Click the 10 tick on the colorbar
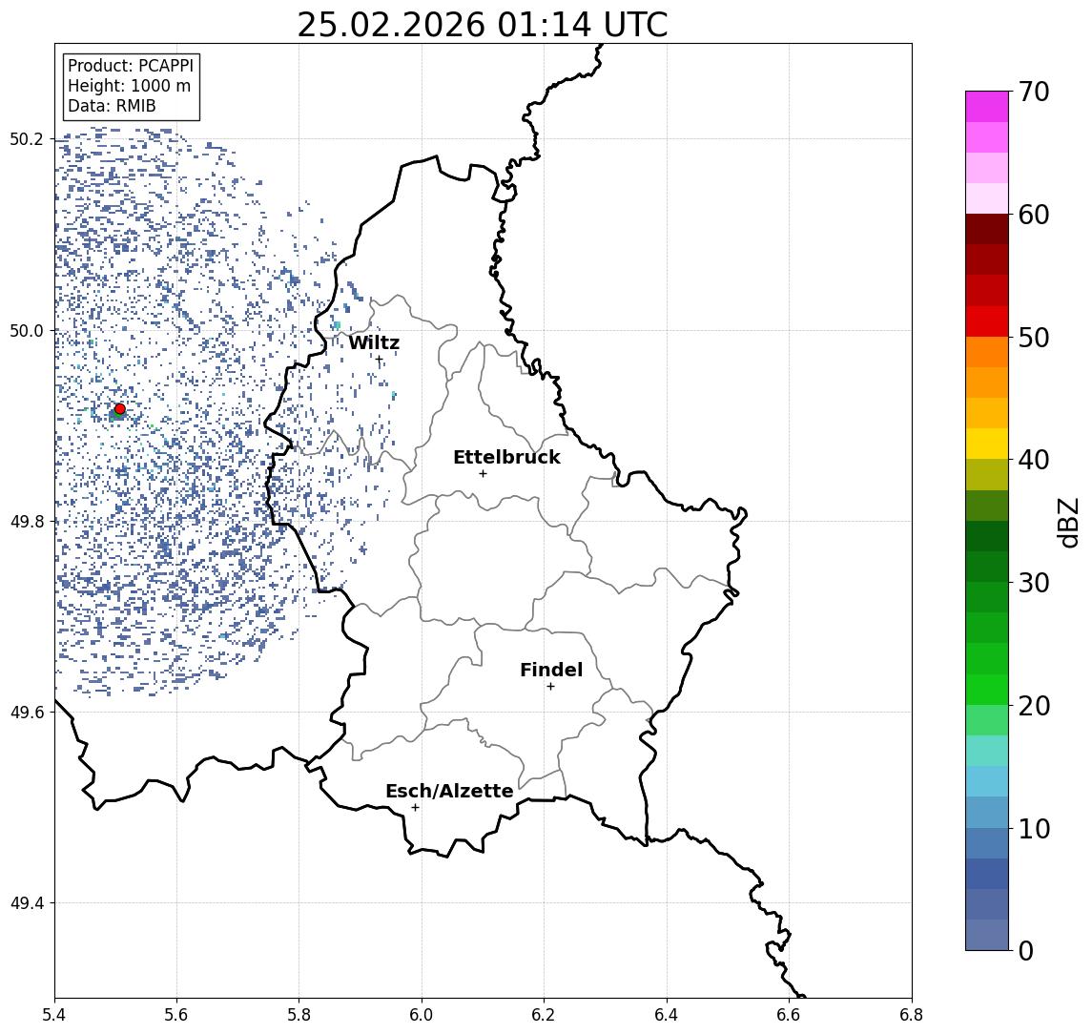 1034,829
